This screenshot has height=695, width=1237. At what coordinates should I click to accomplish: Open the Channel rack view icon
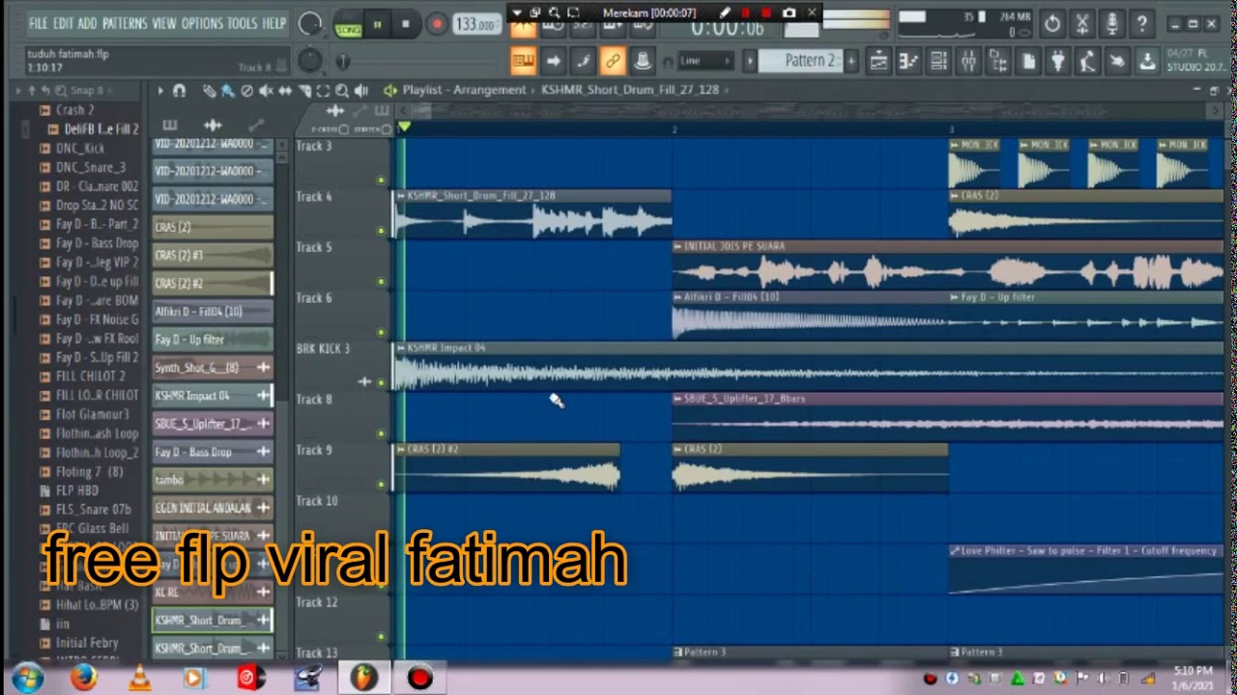[x=938, y=62]
